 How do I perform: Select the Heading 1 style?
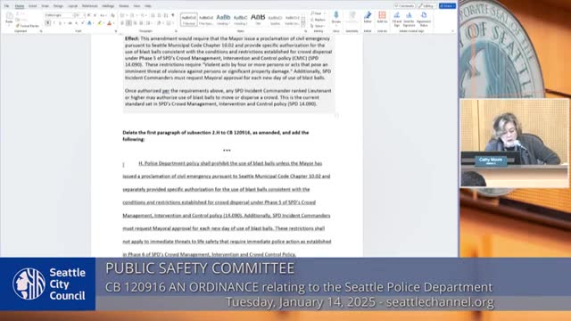223,20
